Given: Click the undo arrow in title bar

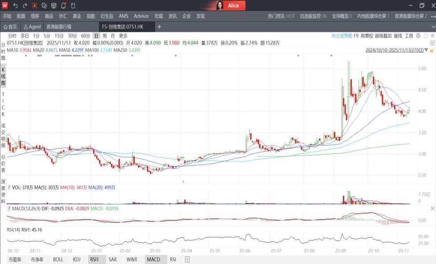Looking at the screenshot, I should (x=15, y=5).
